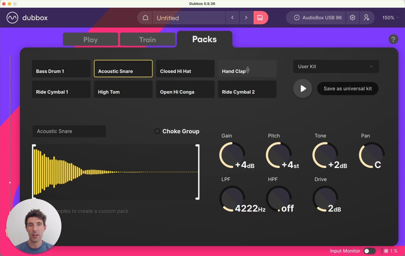The height and width of the screenshot is (256, 405).
Task: Click AudioBox USB 96 device icon
Action: (x=297, y=18)
